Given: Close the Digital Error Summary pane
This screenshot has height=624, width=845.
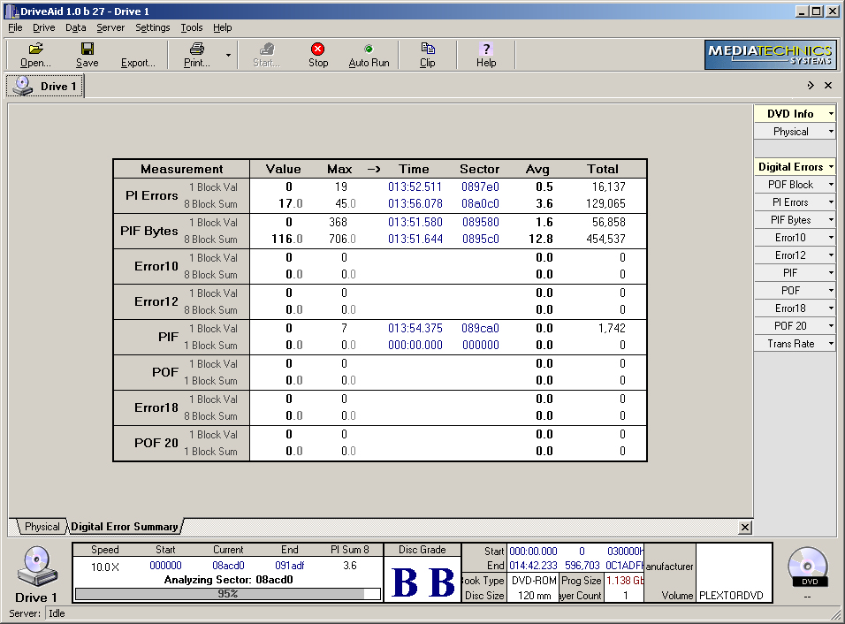Looking at the screenshot, I should pyautogui.click(x=745, y=527).
